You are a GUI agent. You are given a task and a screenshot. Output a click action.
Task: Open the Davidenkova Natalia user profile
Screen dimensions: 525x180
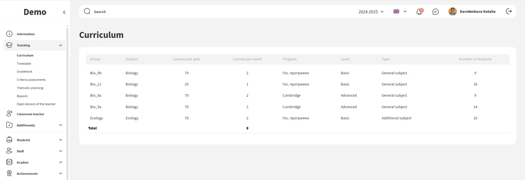point(477,11)
